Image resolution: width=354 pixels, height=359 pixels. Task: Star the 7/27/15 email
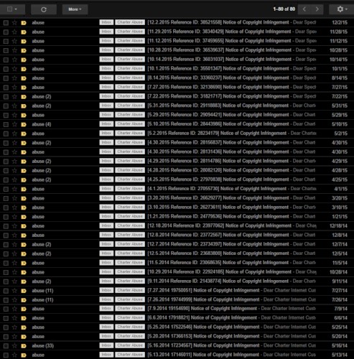pos(14,88)
